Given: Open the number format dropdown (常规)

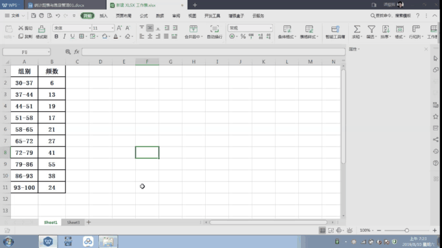Looking at the screenshot, I should click(271, 28).
